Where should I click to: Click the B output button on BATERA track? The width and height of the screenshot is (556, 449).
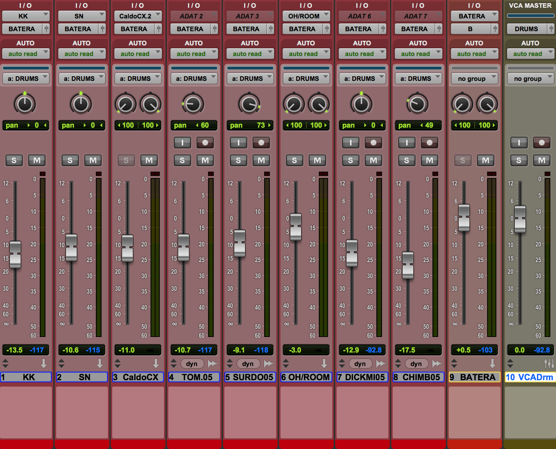pos(470,29)
